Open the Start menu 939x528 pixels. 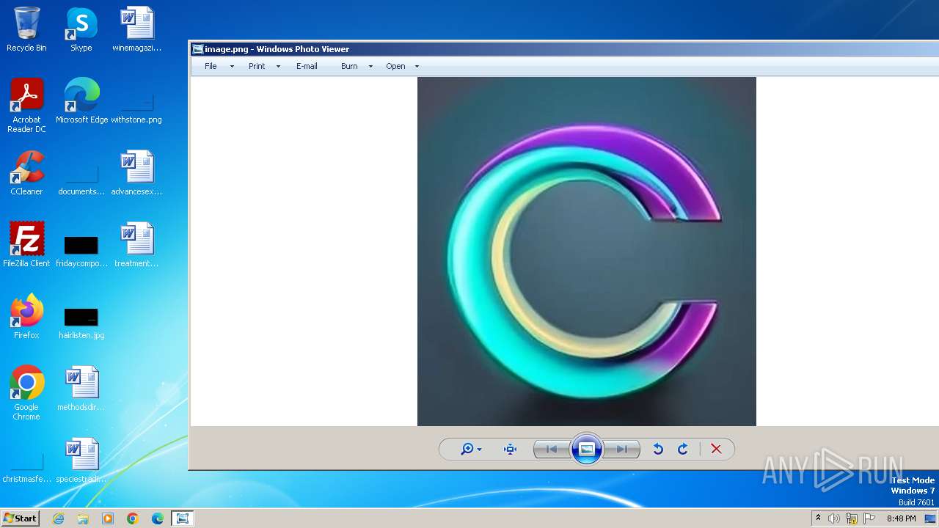pyautogui.click(x=21, y=518)
